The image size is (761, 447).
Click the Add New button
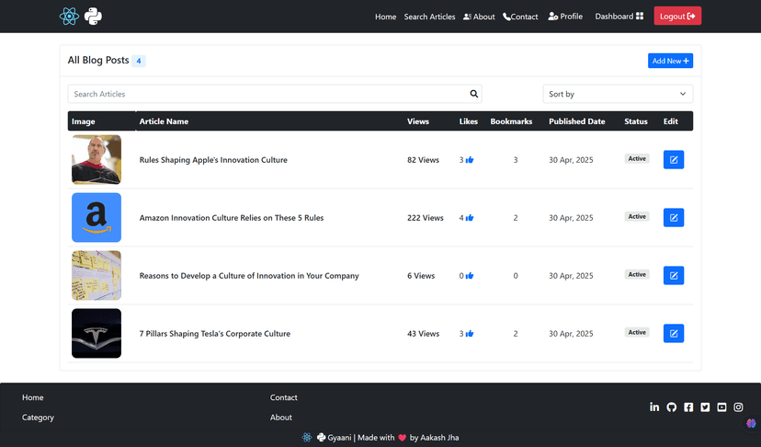click(670, 61)
